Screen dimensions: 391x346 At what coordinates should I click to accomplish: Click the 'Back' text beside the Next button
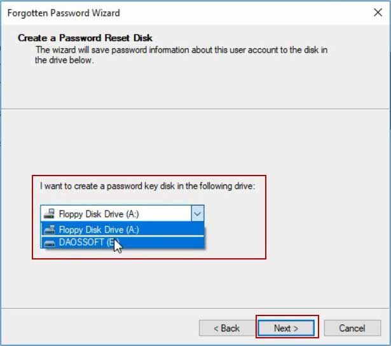click(230, 328)
